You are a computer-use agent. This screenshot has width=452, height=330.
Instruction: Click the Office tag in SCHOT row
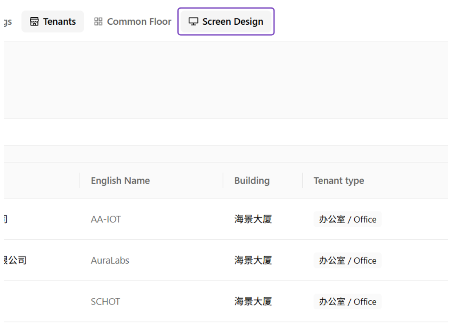(x=347, y=301)
